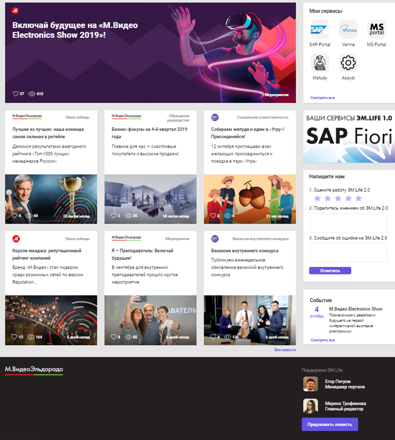The image size is (395, 440).
Task: Show all news via 'Все новости'
Action: (x=285, y=350)
